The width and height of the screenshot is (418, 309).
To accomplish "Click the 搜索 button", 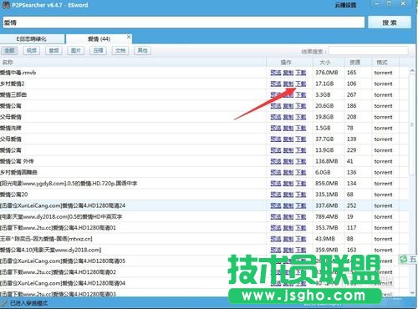I will click(x=390, y=23).
